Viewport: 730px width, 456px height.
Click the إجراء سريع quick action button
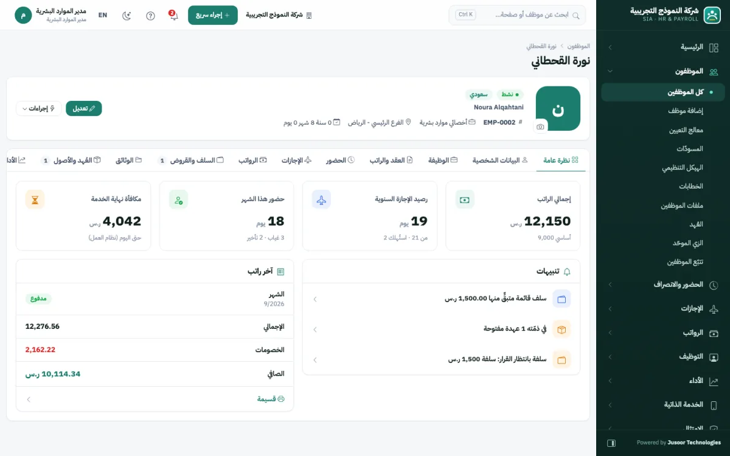pyautogui.click(x=213, y=15)
